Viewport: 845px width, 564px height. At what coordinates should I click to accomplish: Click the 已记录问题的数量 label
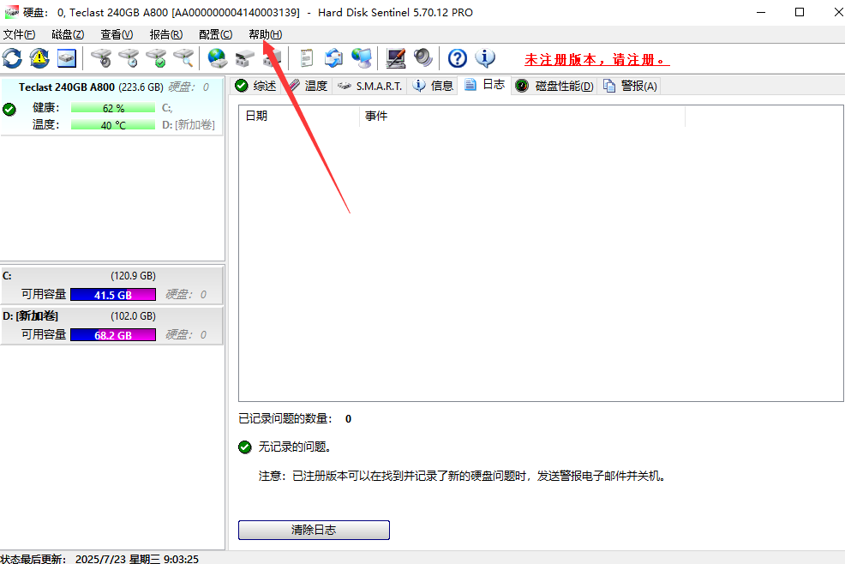[285, 419]
